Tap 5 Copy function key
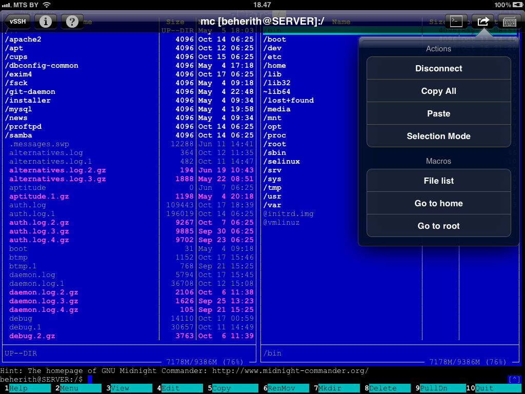 click(233, 388)
